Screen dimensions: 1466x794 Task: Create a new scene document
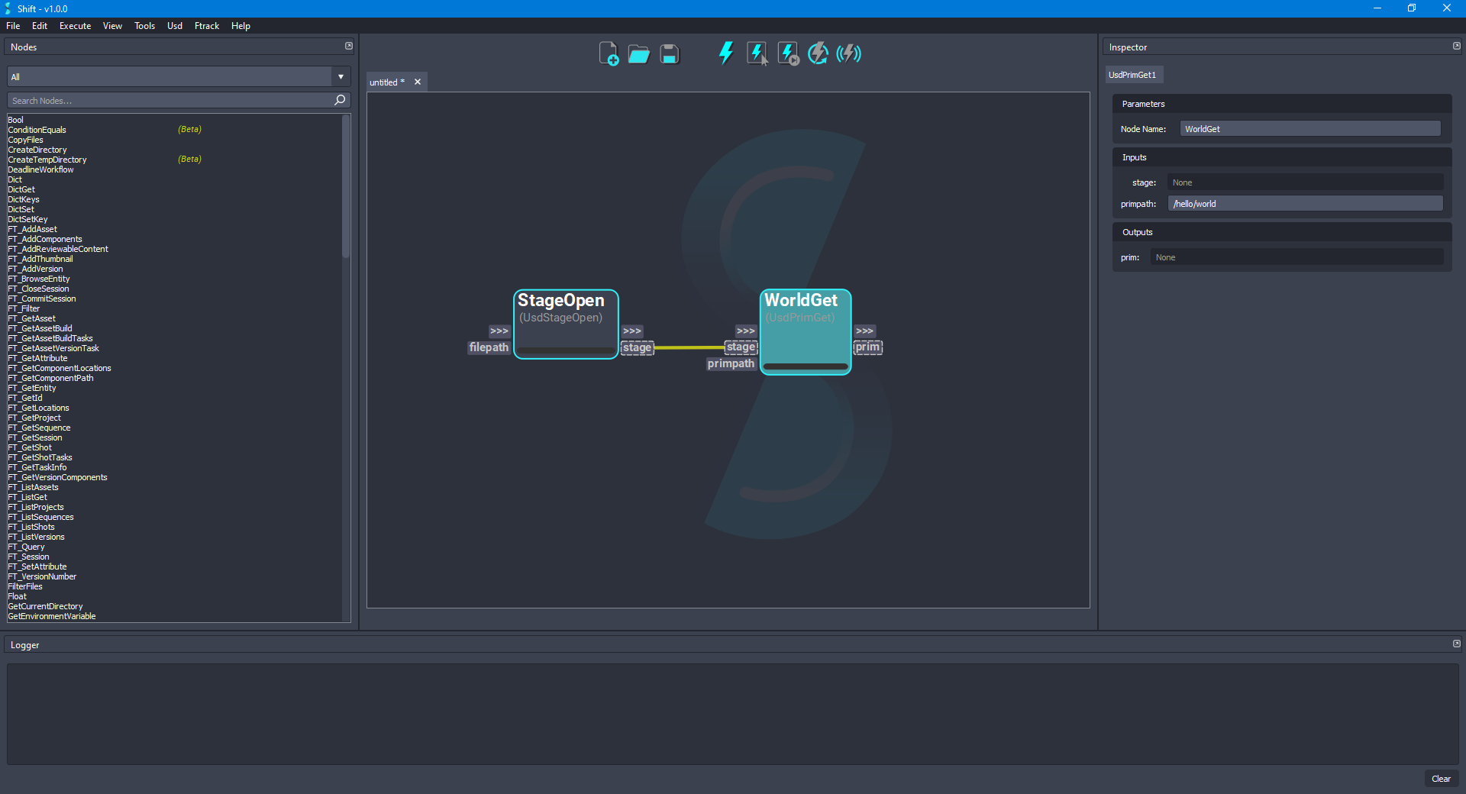pyautogui.click(x=608, y=53)
